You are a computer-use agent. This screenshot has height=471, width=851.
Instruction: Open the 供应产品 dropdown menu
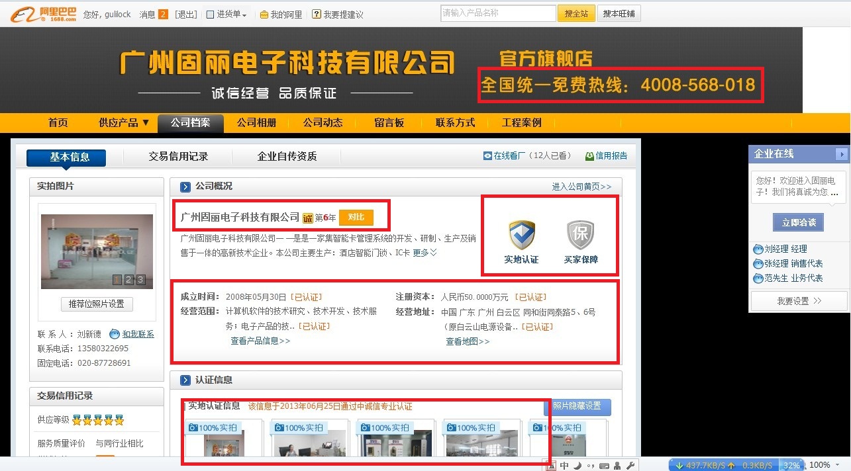123,122
